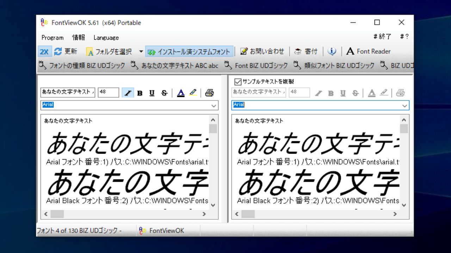
Task: Click FontViewOK status bar link
Action: 162,231
